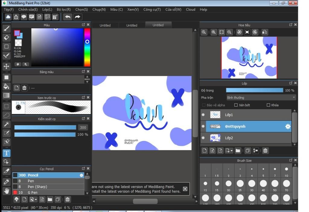The height and width of the screenshot is (212, 309).
Task: Open the Lớp(L) menu
Action: pyautogui.click(x=47, y=9)
